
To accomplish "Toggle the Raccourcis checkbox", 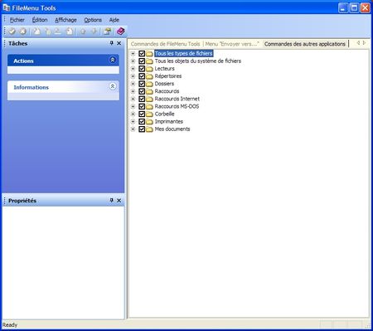I will 142,91.
